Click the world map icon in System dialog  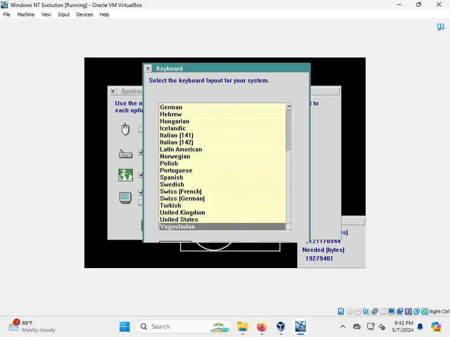coord(126,175)
